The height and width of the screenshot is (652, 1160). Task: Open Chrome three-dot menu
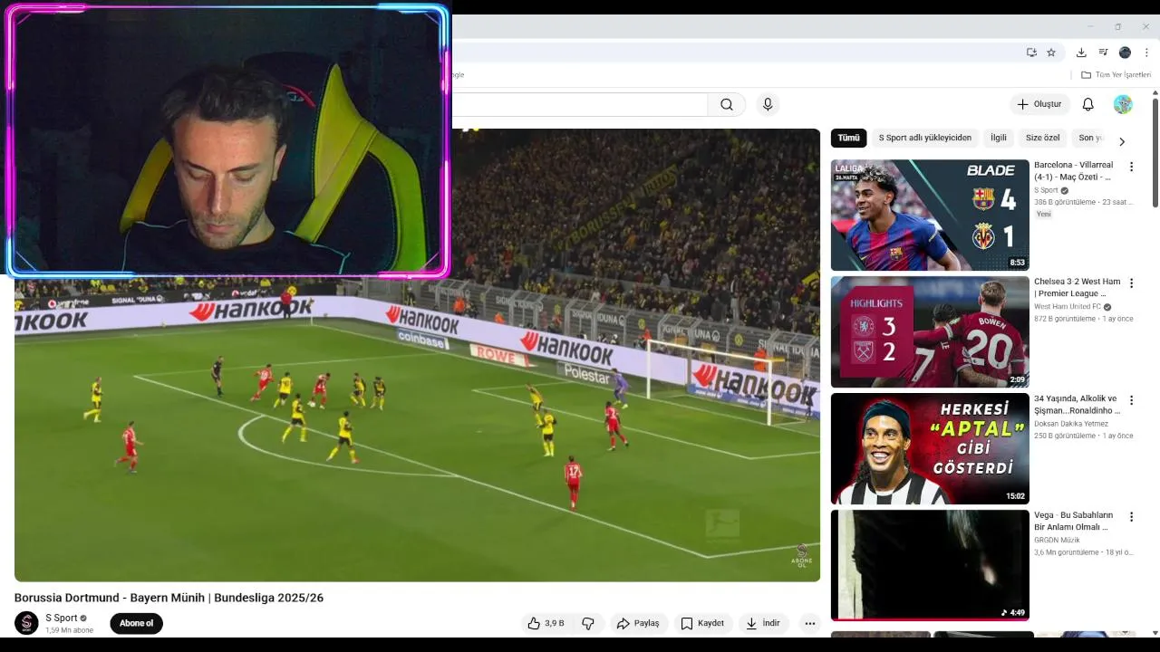tap(1146, 53)
